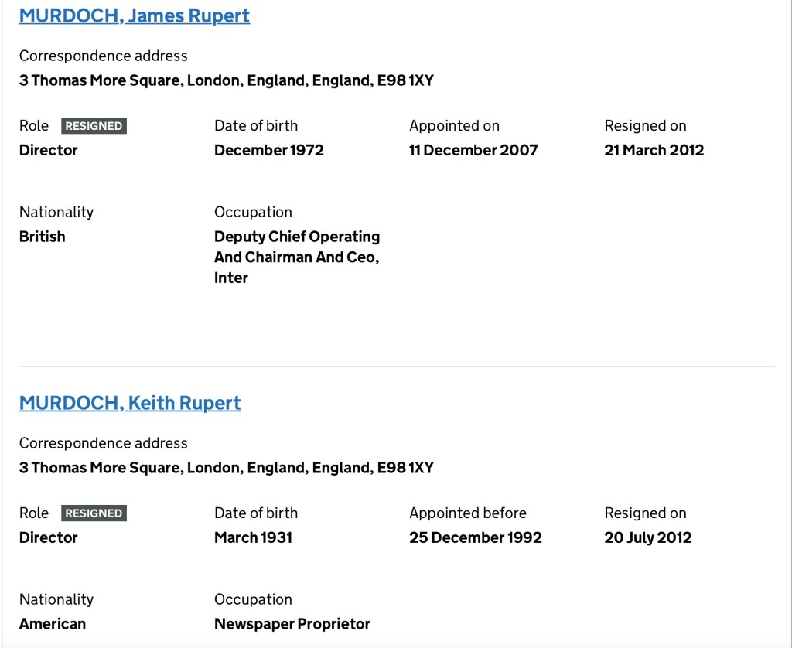Viewport: 792px width, 648px height.
Task: Select the March 1931 date of birth
Action: [253, 537]
